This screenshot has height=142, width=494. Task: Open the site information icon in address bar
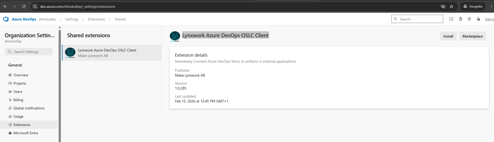pyautogui.click(x=35, y=6)
